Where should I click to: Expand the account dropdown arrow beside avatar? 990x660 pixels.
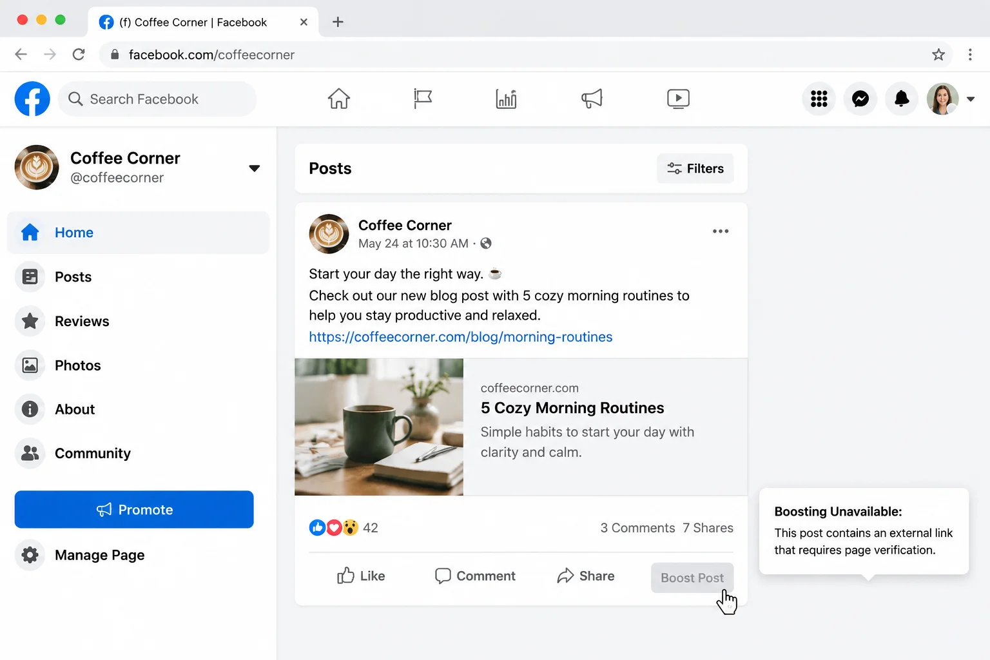pos(971,99)
